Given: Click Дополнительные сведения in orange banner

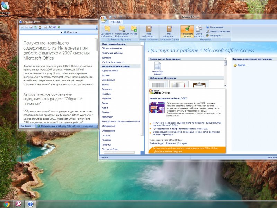Looking at the screenshot, I should (168, 151).
